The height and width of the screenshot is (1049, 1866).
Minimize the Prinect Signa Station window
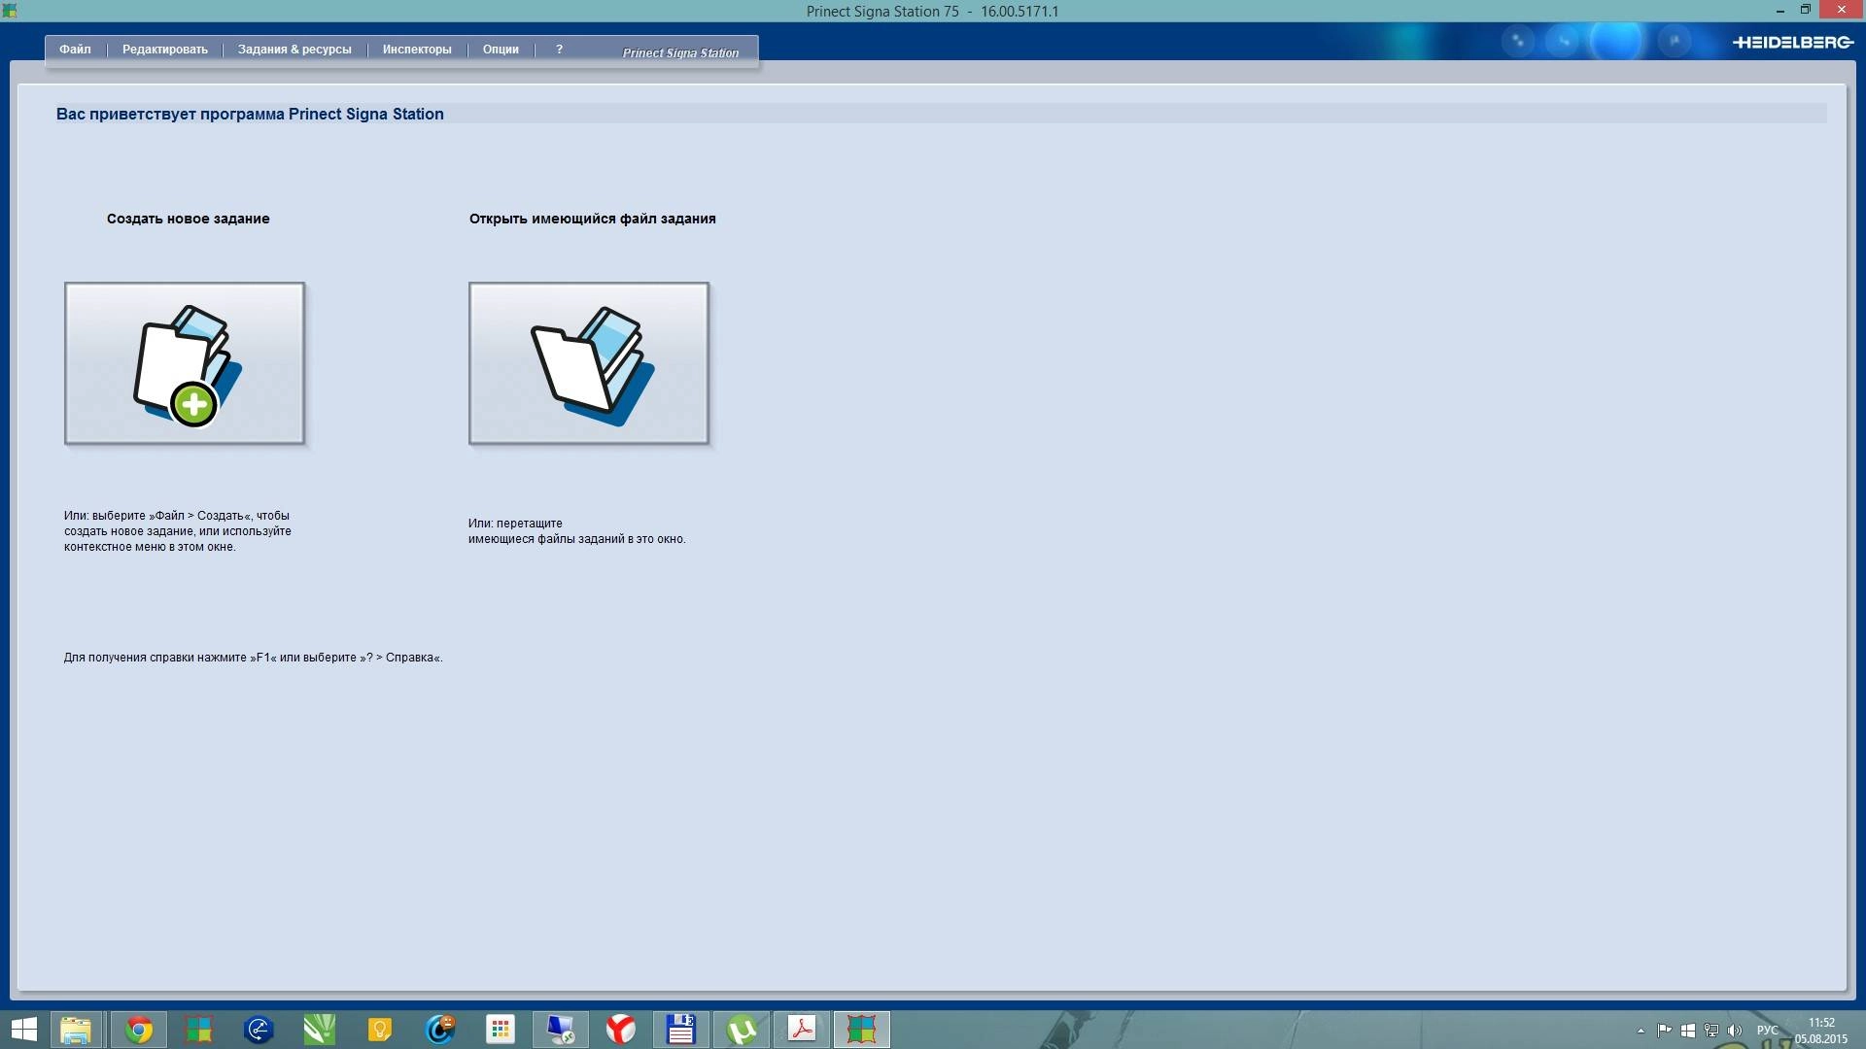[1780, 11]
